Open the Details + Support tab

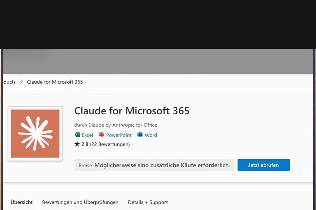point(148,202)
